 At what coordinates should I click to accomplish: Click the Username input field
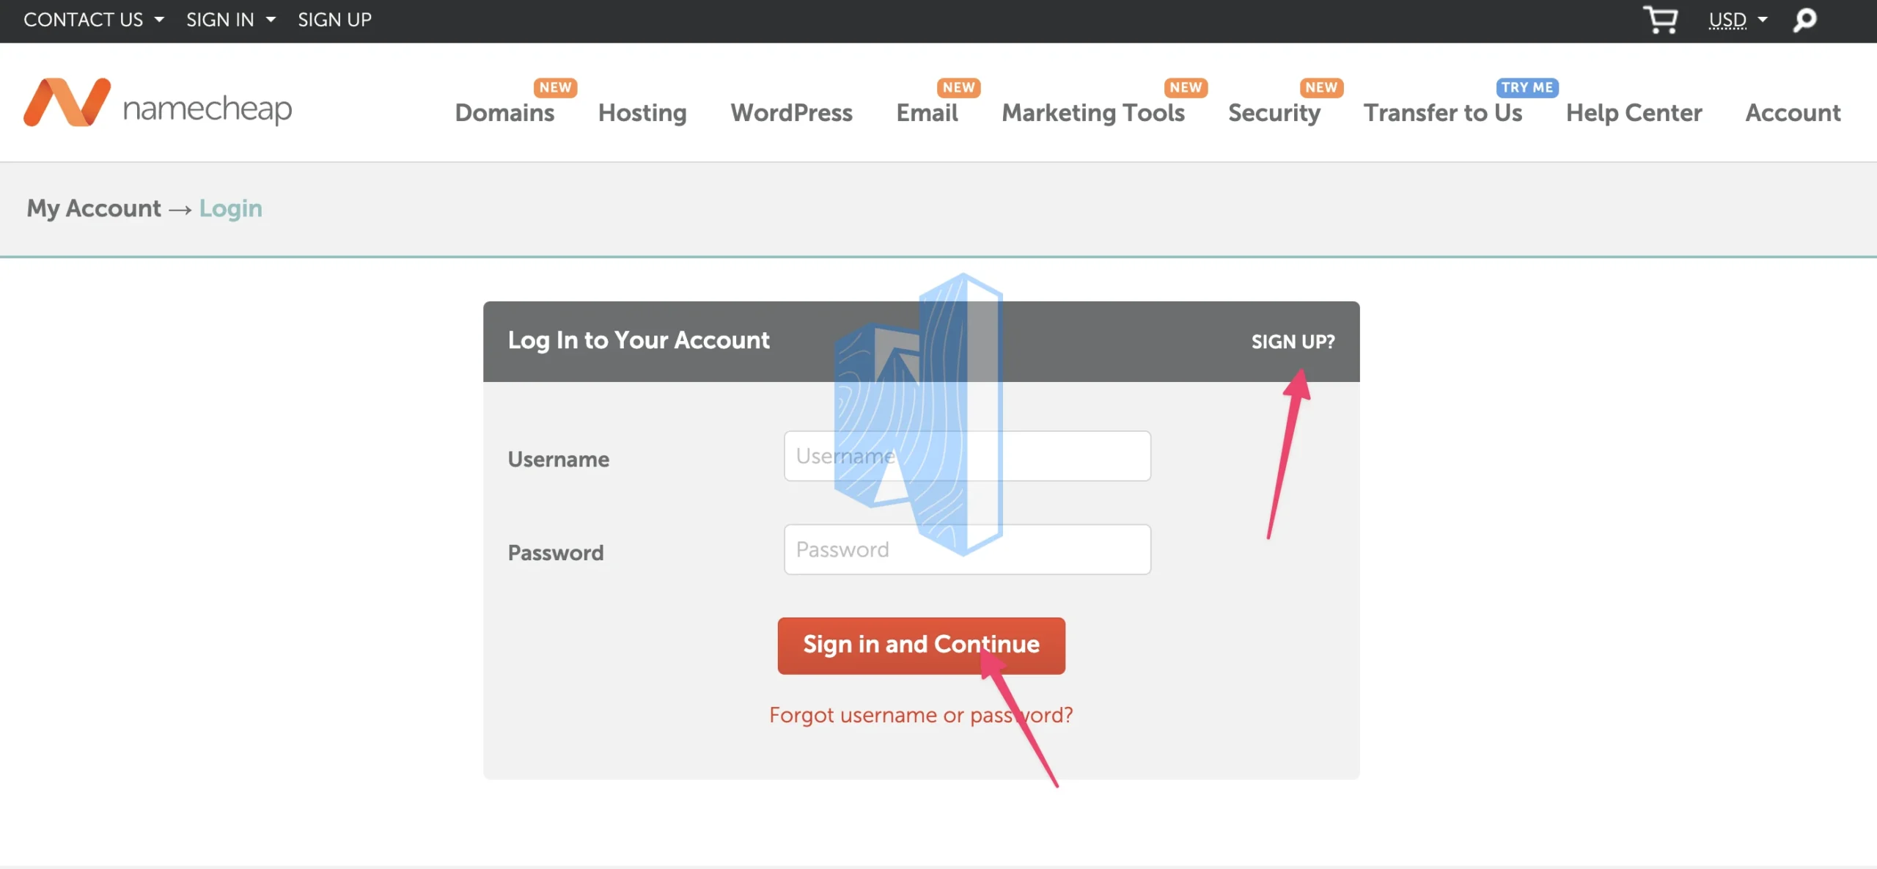(x=966, y=456)
